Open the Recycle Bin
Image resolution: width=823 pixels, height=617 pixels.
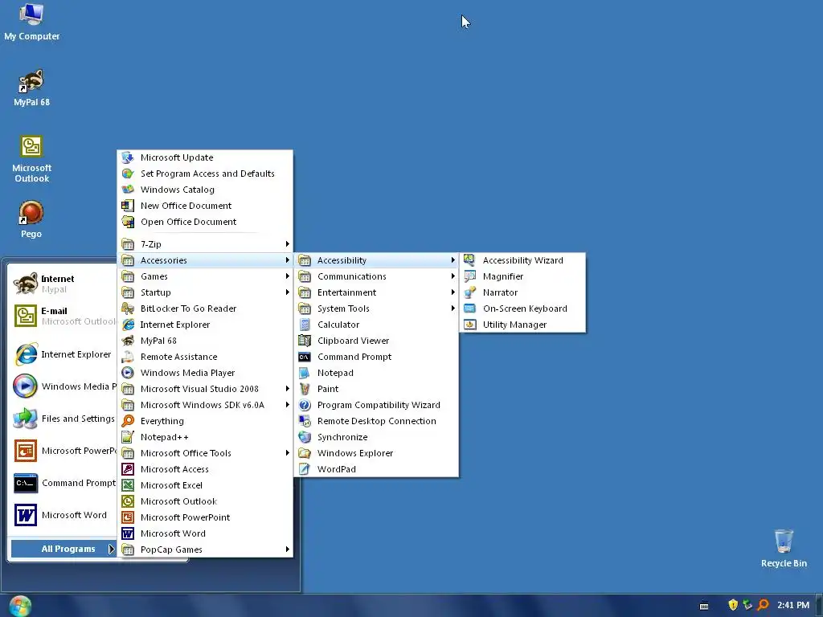[784, 549]
